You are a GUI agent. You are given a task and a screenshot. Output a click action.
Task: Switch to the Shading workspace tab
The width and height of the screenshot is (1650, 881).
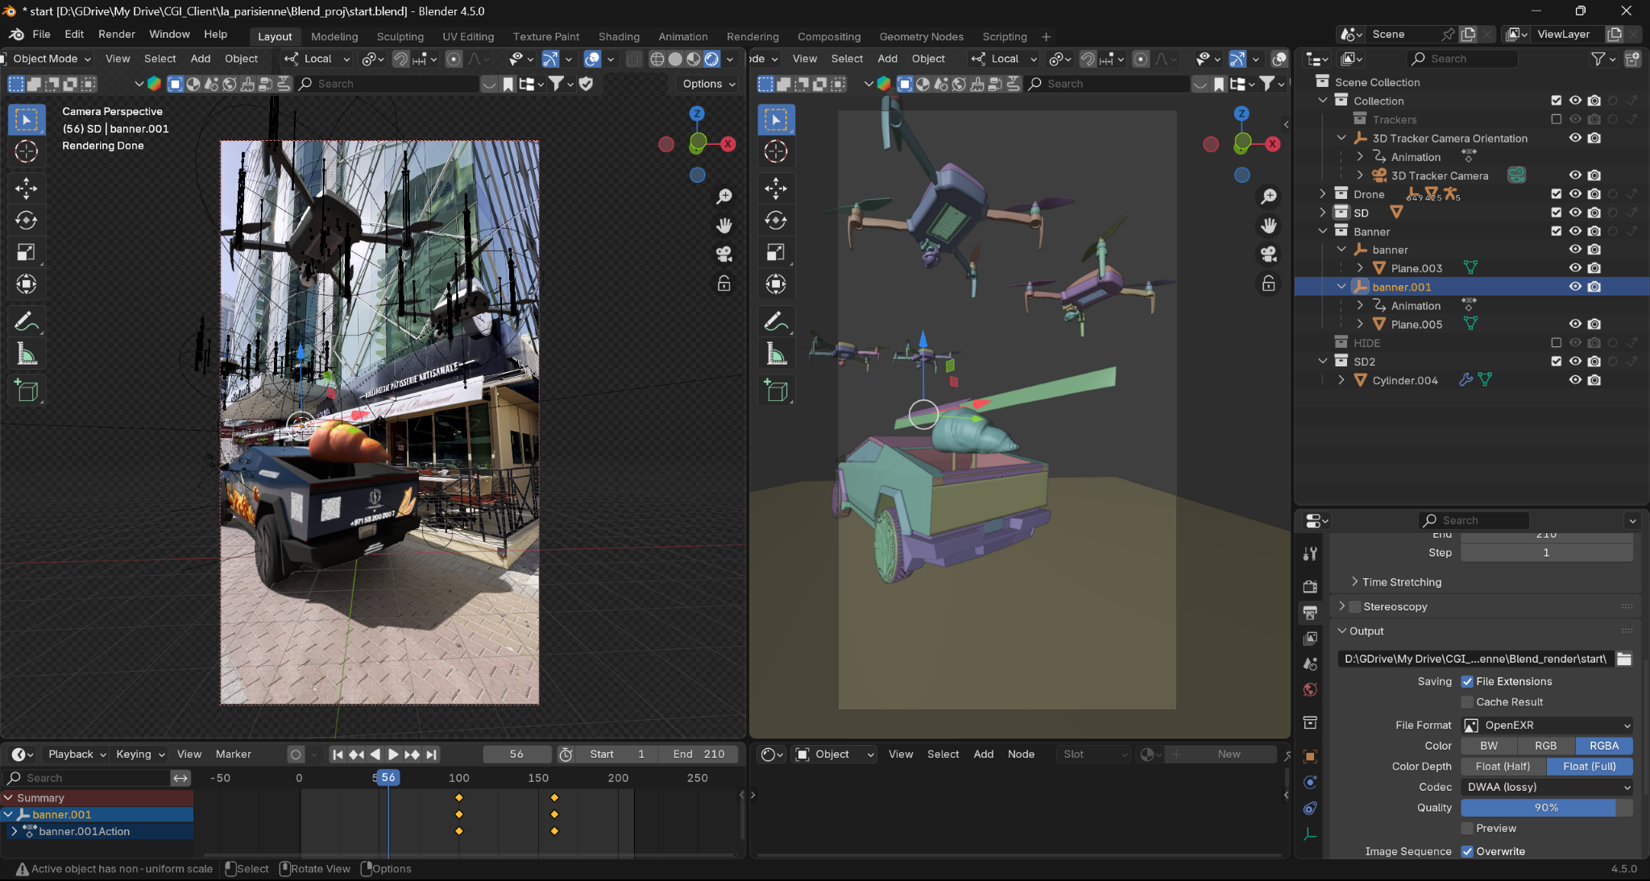(x=619, y=37)
